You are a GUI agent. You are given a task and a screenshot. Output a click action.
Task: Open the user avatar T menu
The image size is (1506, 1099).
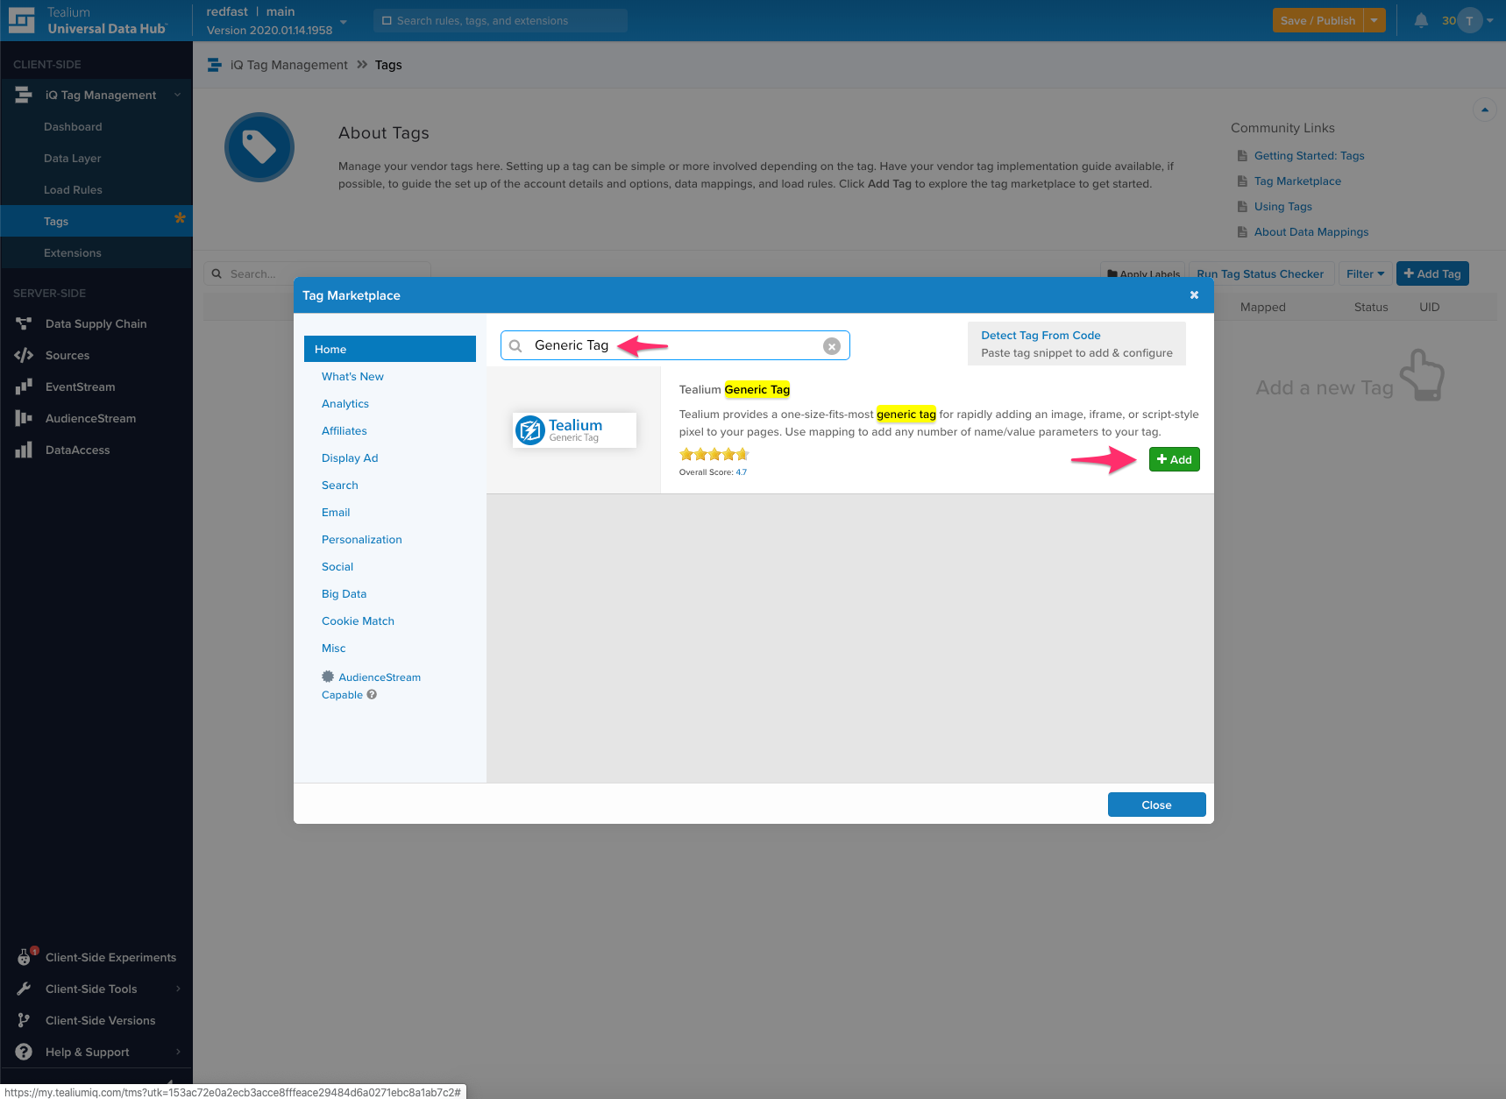point(1469,20)
